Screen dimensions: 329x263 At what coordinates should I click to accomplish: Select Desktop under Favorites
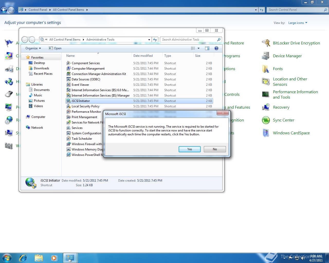[39, 63]
